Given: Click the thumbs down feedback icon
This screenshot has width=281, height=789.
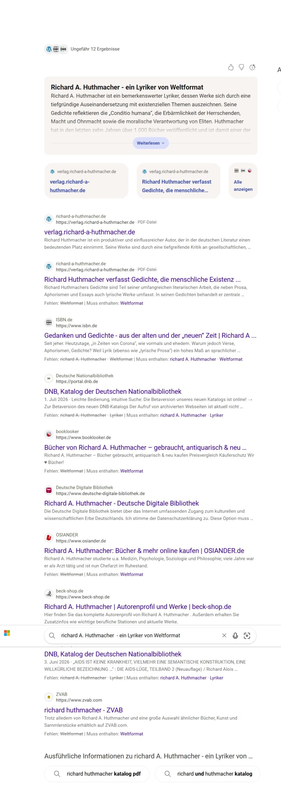Looking at the screenshot, I should pyautogui.click(x=242, y=67).
